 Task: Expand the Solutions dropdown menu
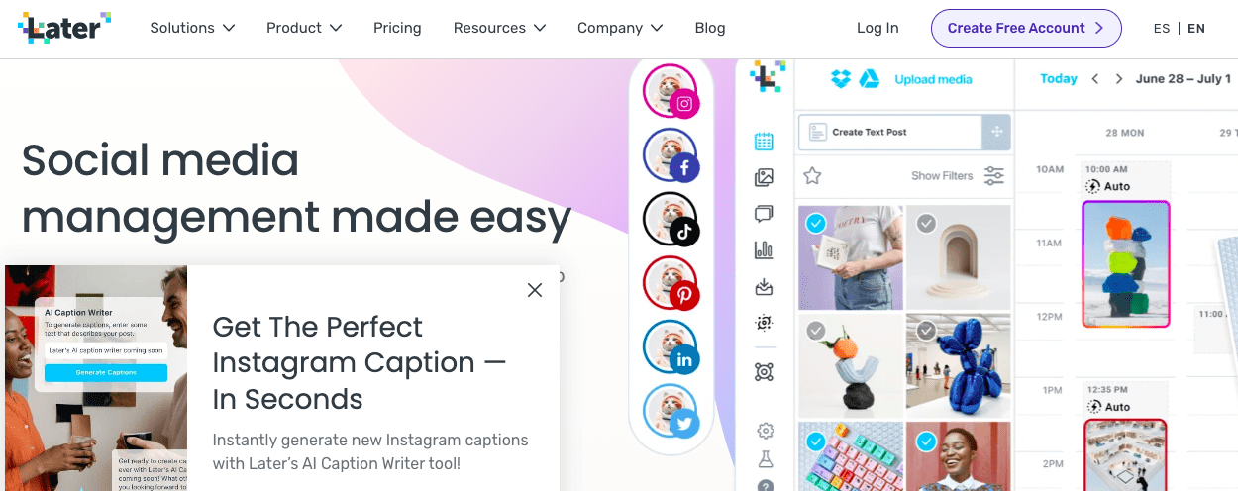(192, 28)
